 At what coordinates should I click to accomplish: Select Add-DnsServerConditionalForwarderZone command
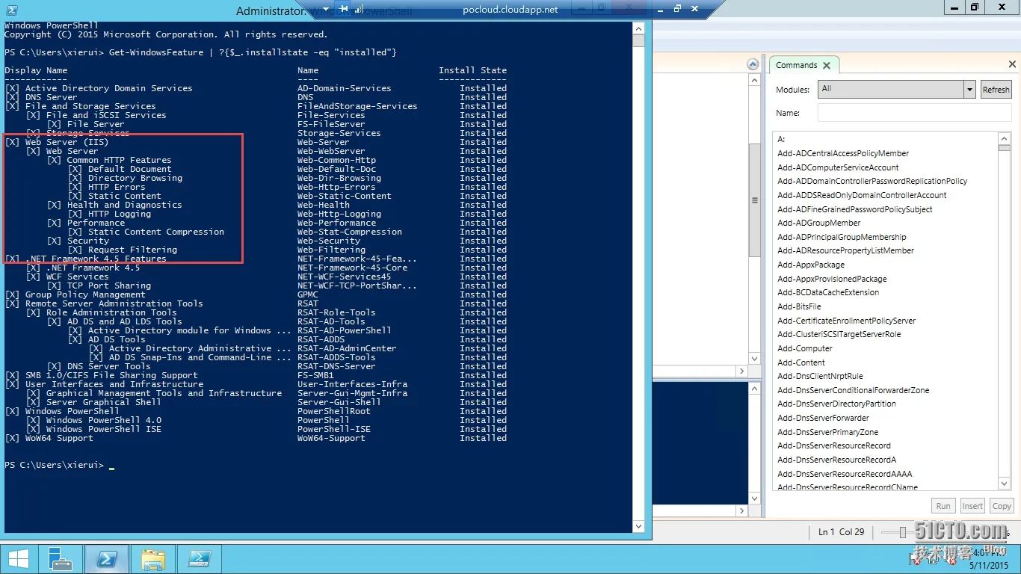854,390
